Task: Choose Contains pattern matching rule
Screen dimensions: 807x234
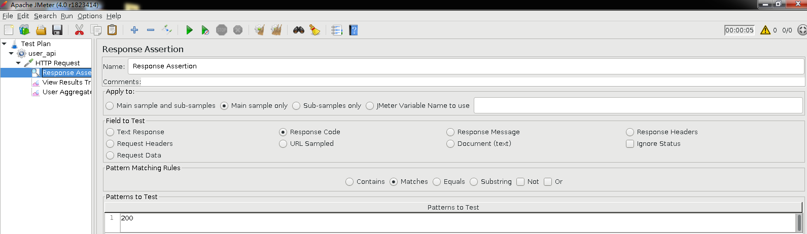Action: [365, 182]
